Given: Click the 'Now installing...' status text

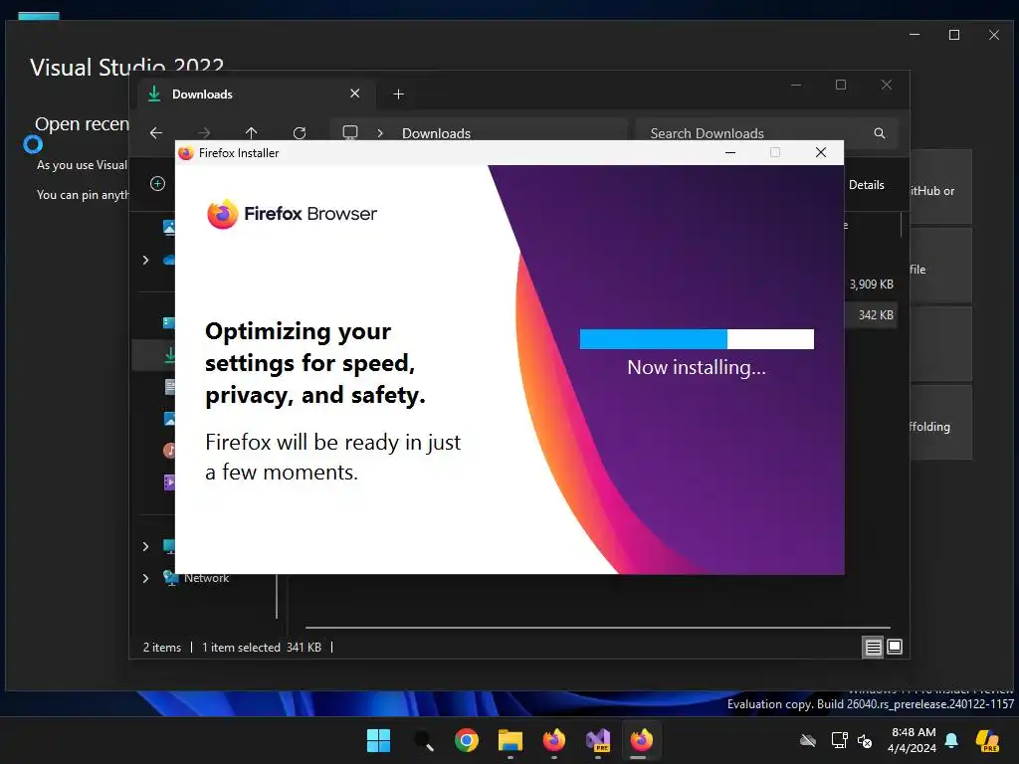Looking at the screenshot, I should 696,368.
